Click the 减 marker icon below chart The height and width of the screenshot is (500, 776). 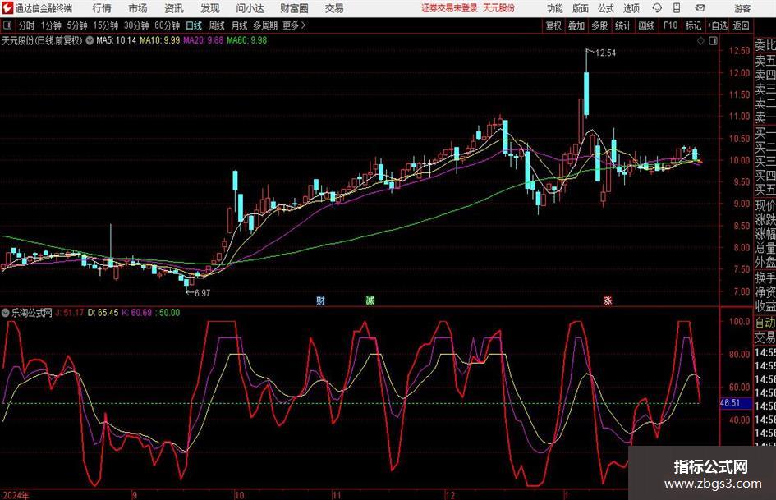click(370, 300)
